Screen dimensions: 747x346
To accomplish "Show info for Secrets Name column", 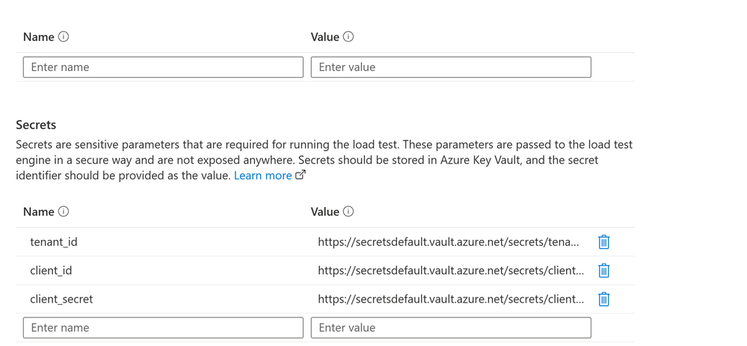I will click(x=64, y=211).
